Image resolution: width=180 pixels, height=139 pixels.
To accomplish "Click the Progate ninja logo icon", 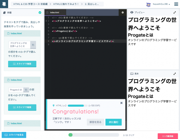I will [x=4, y=4].
